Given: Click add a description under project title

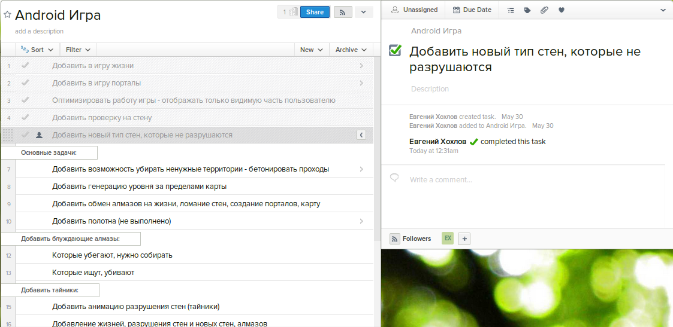Looking at the screenshot, I should [x=39, y=31].
